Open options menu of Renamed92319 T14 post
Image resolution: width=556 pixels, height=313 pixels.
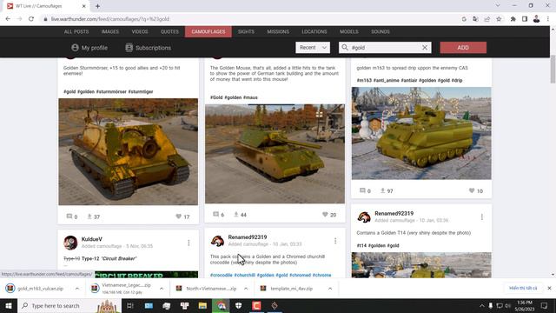pos(481,216)
